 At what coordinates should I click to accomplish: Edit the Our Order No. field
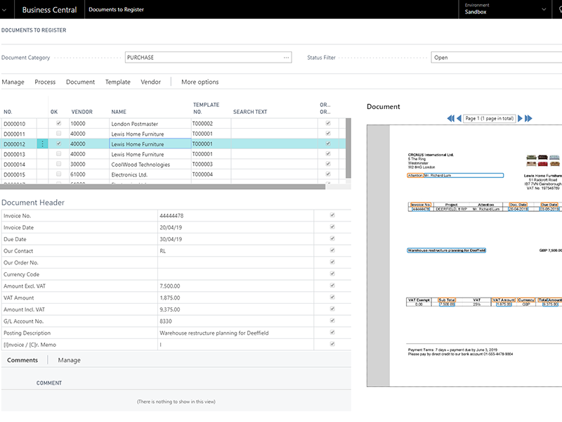(x=235, y=262)
